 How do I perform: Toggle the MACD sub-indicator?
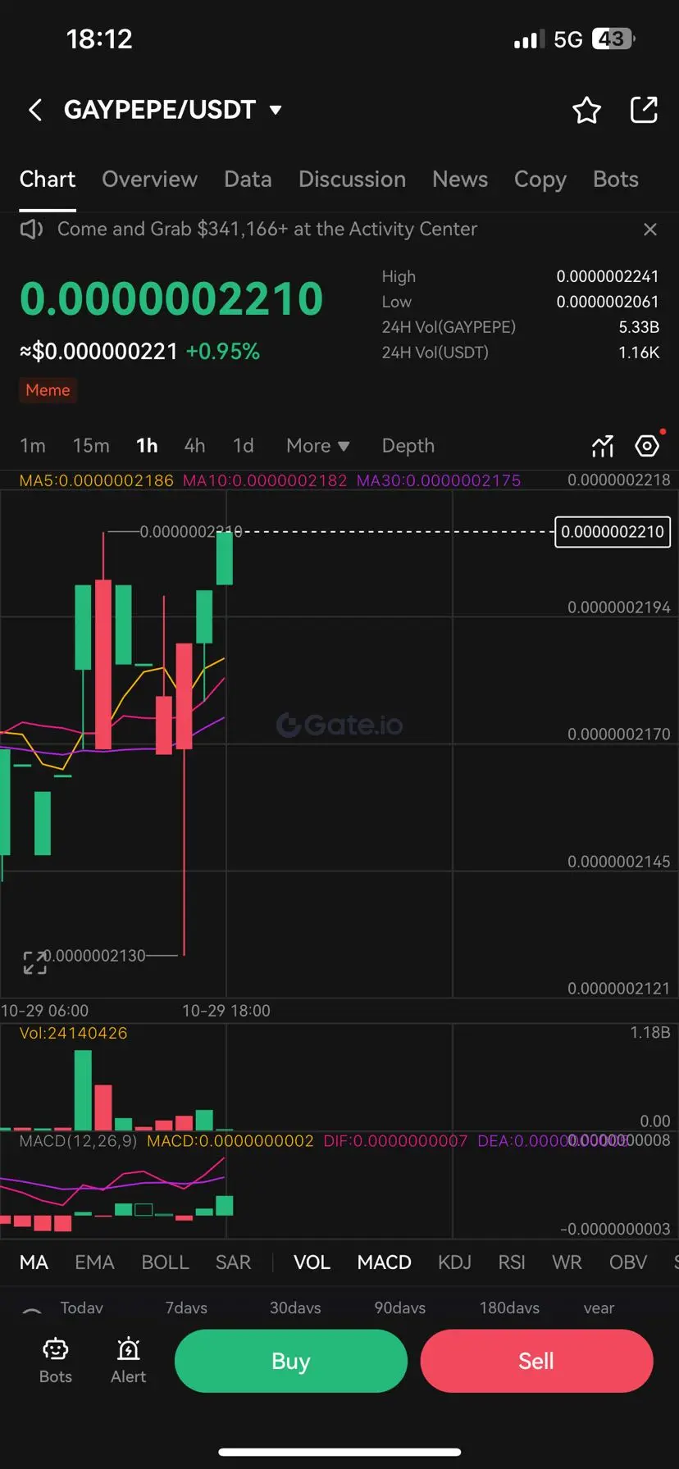click(x=384, y=1262)
